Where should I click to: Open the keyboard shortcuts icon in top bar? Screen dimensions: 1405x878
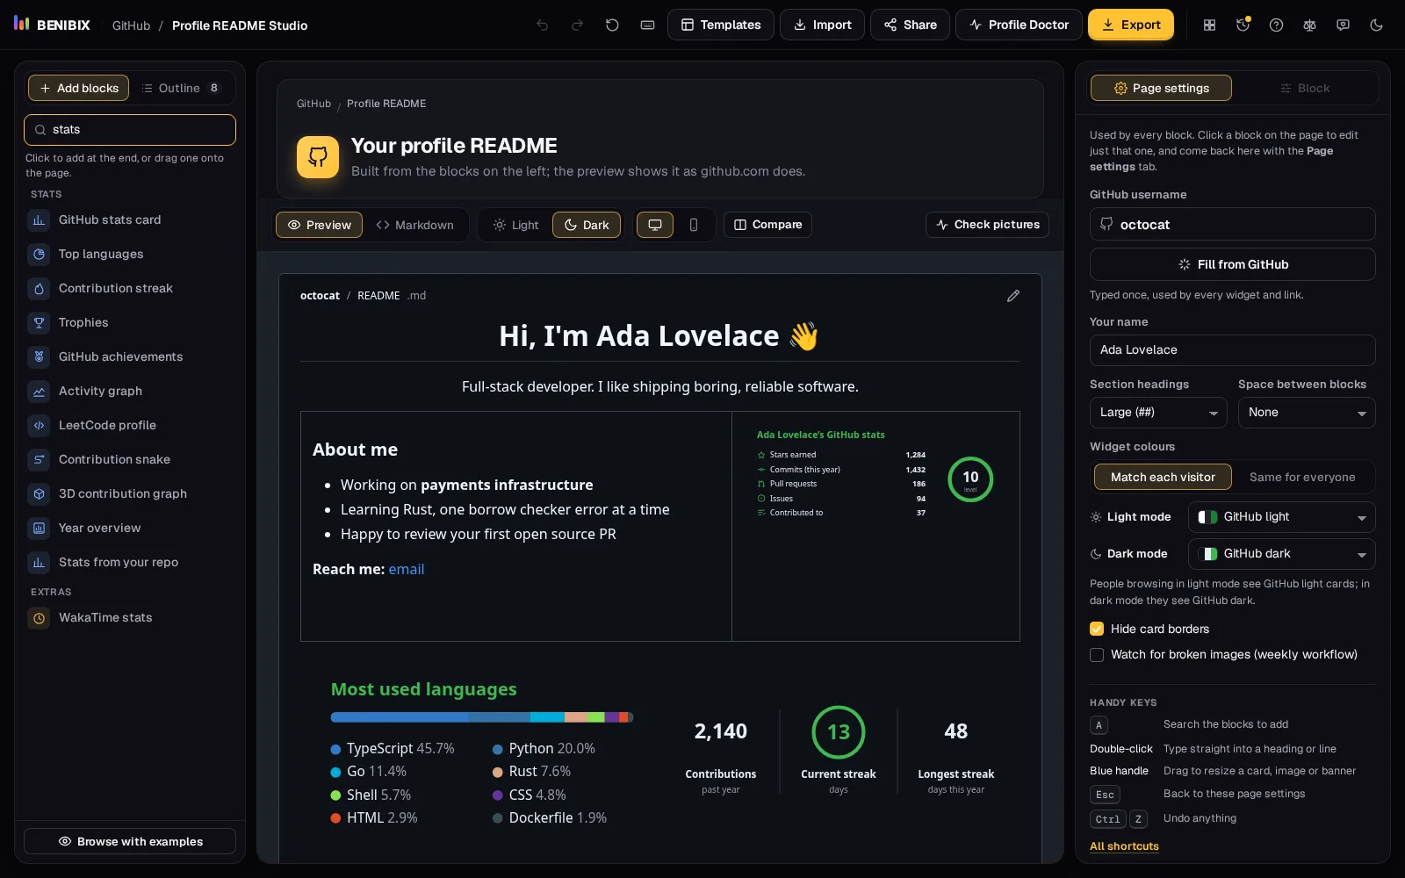pos(647,25)
